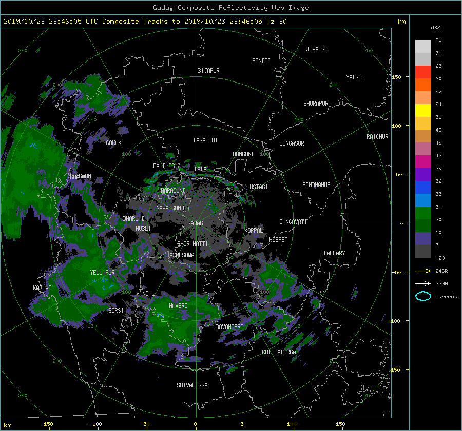Click the YELLAPUR city label
Image resolution: width=462 pixels, height=431 pixels.
[x=102, y=273]
